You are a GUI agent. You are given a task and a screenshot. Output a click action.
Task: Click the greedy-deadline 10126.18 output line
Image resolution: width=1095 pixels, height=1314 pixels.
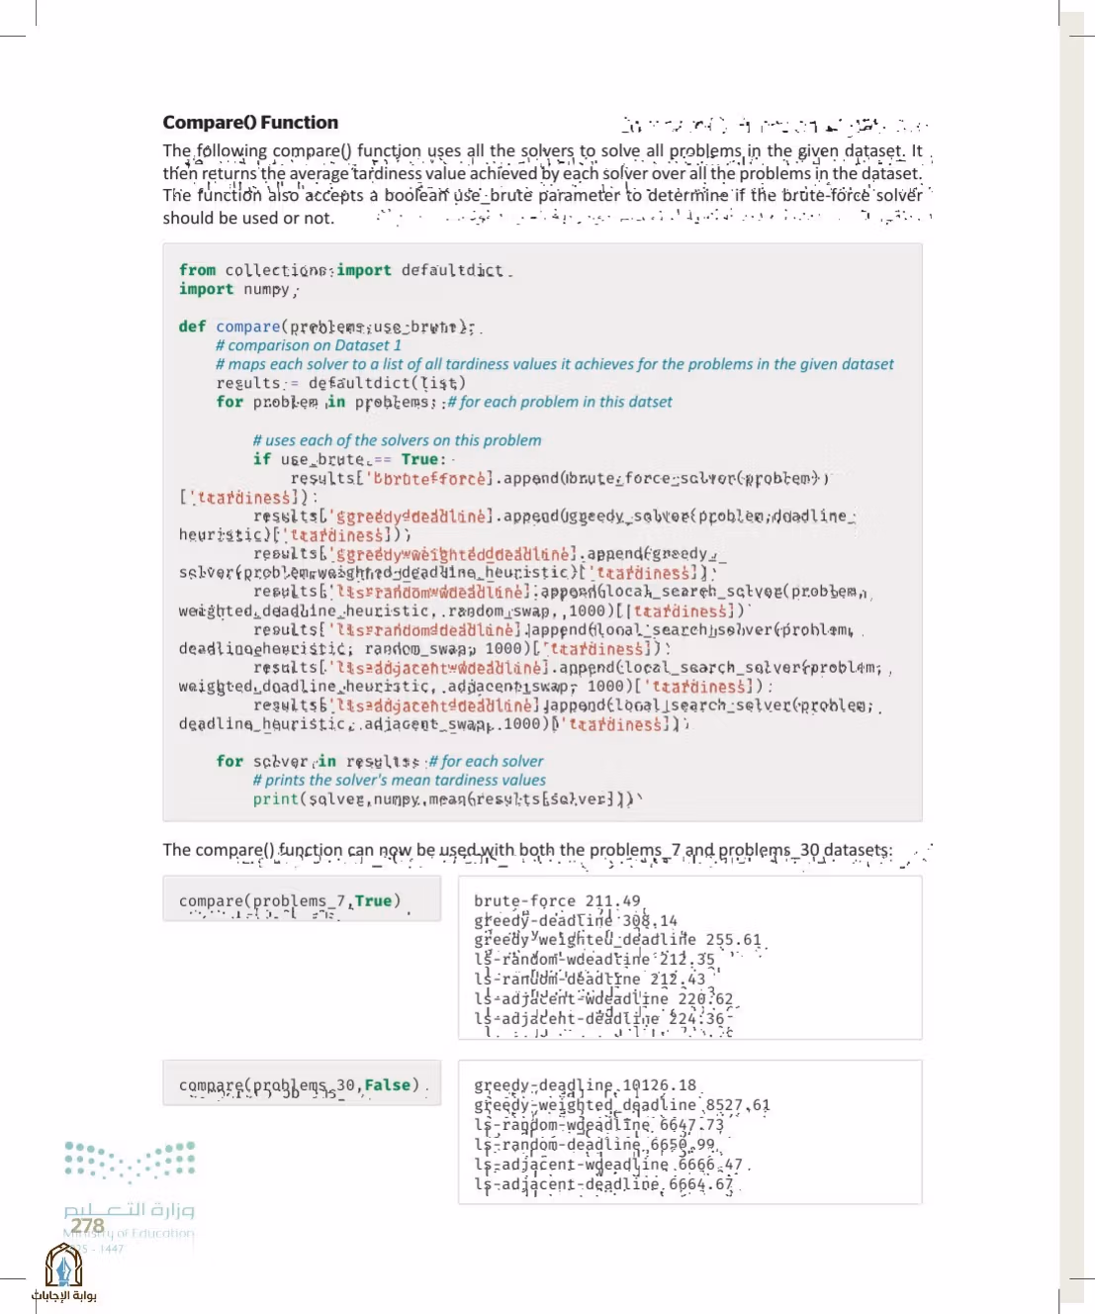585,1085
